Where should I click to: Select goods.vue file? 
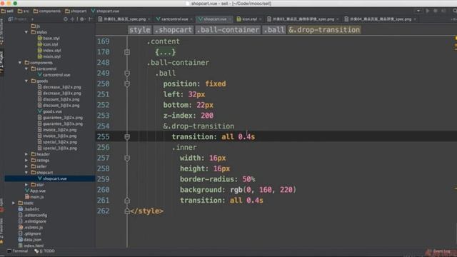click(x=49, y=111)
